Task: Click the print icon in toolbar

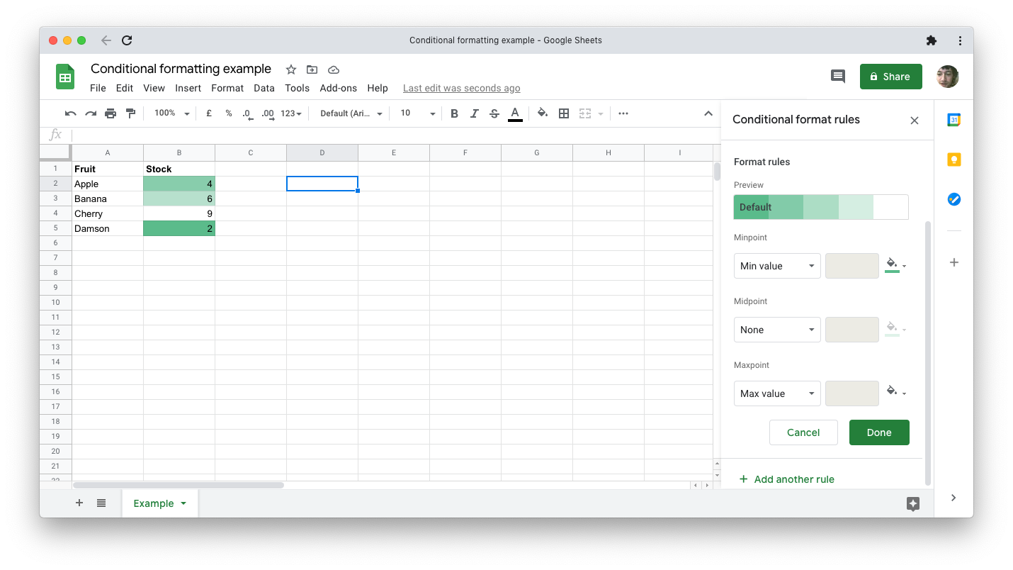Action: (x=111, y=113)
